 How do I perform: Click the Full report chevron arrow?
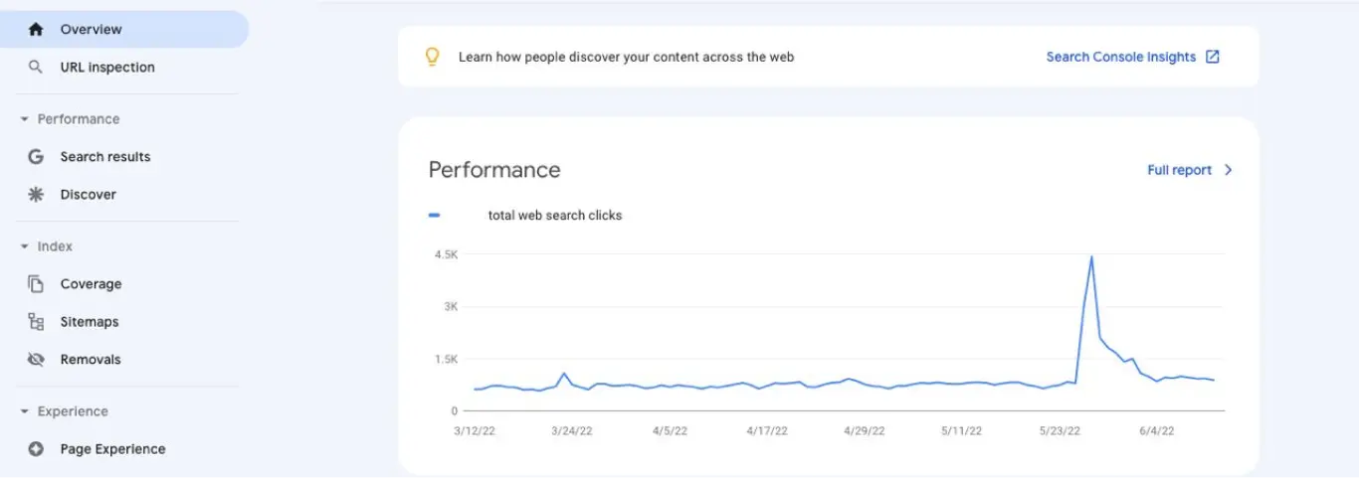pos(1229,170)
